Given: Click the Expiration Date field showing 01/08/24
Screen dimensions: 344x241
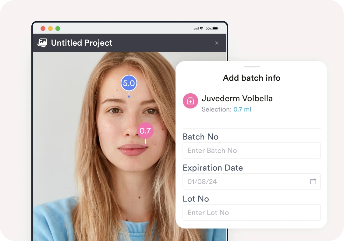Looking at the screenshot, I should click(x=252, y=182).
